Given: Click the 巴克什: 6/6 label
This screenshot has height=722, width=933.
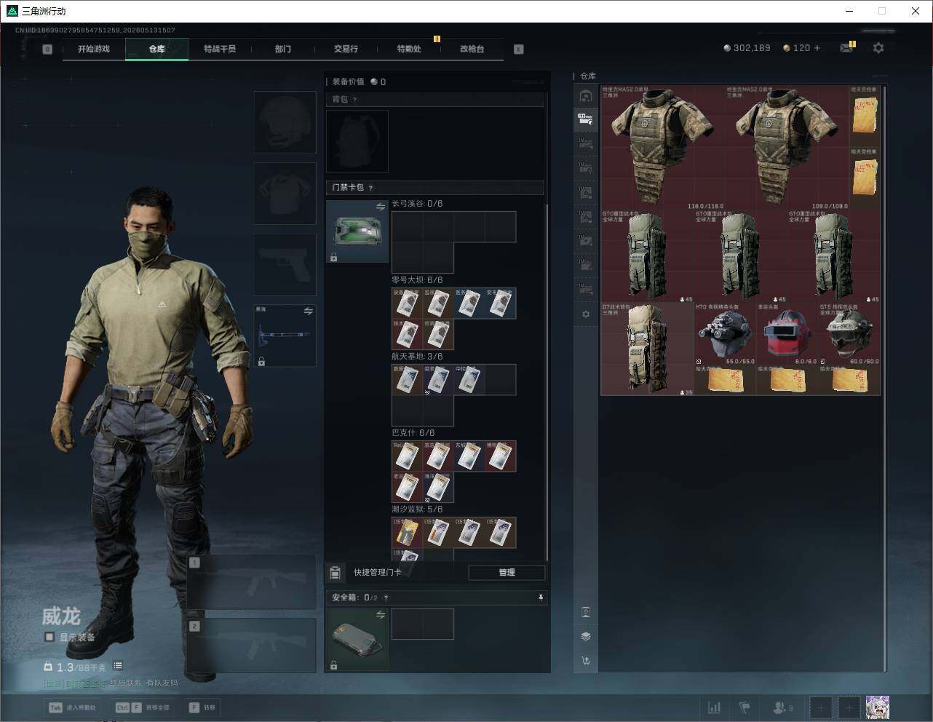Looking at the screenshot, I should 413,433.
